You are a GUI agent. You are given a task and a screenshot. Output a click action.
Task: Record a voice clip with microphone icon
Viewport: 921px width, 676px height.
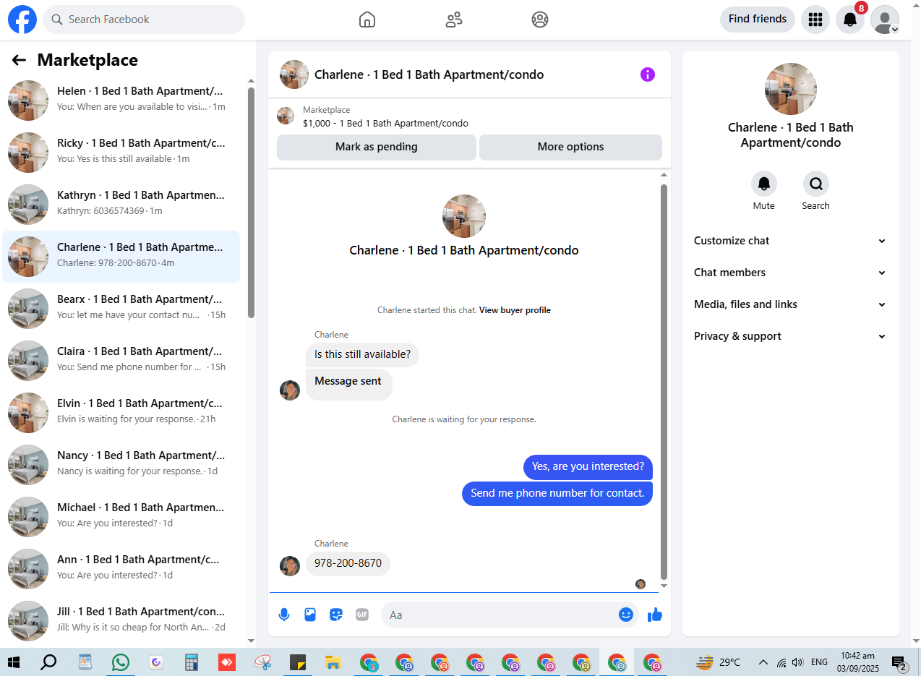(x=284, y=615)
